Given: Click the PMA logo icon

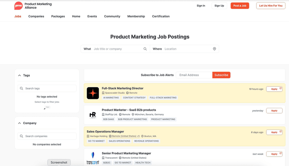Looking at the screenshot, I should pyautogui.click(x=18, y=6).
